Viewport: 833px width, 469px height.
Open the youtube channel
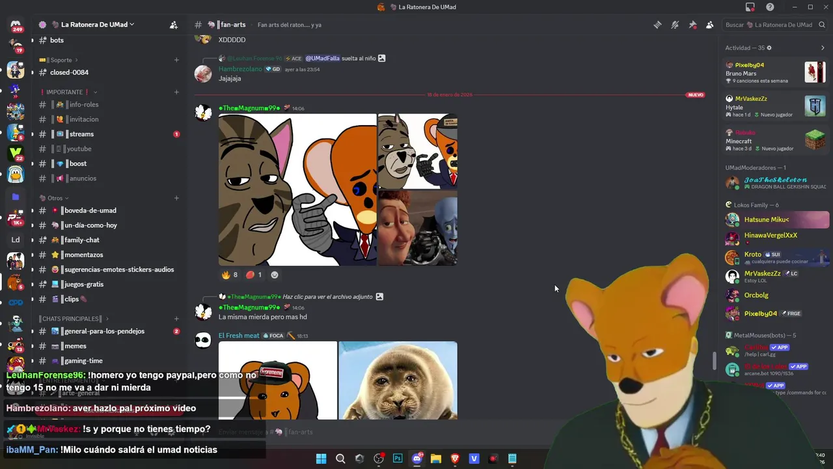pyautogui.click(x=109, y=149)
